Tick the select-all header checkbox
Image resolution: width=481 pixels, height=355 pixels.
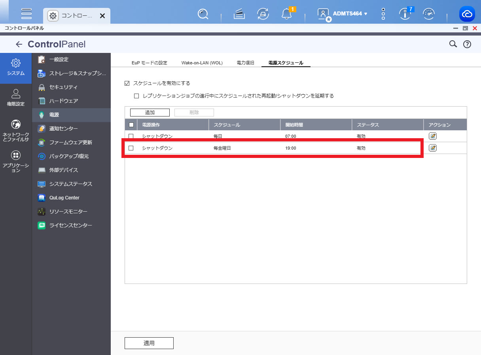click(131, 125)
